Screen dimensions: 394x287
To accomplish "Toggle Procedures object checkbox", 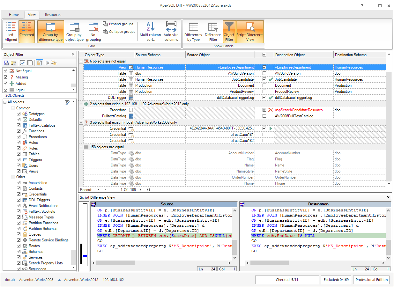I will tap(19, 137).
